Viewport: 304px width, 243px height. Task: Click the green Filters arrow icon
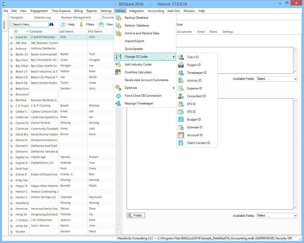81,25
